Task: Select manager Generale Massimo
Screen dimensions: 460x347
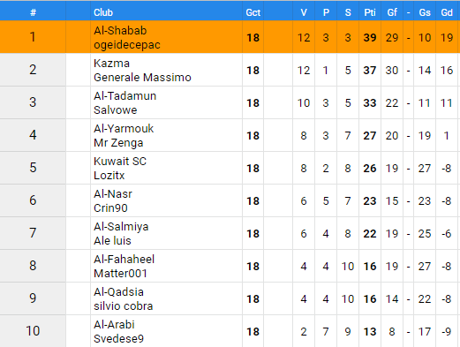Action: pyautogui.click(x=142, y=78)
